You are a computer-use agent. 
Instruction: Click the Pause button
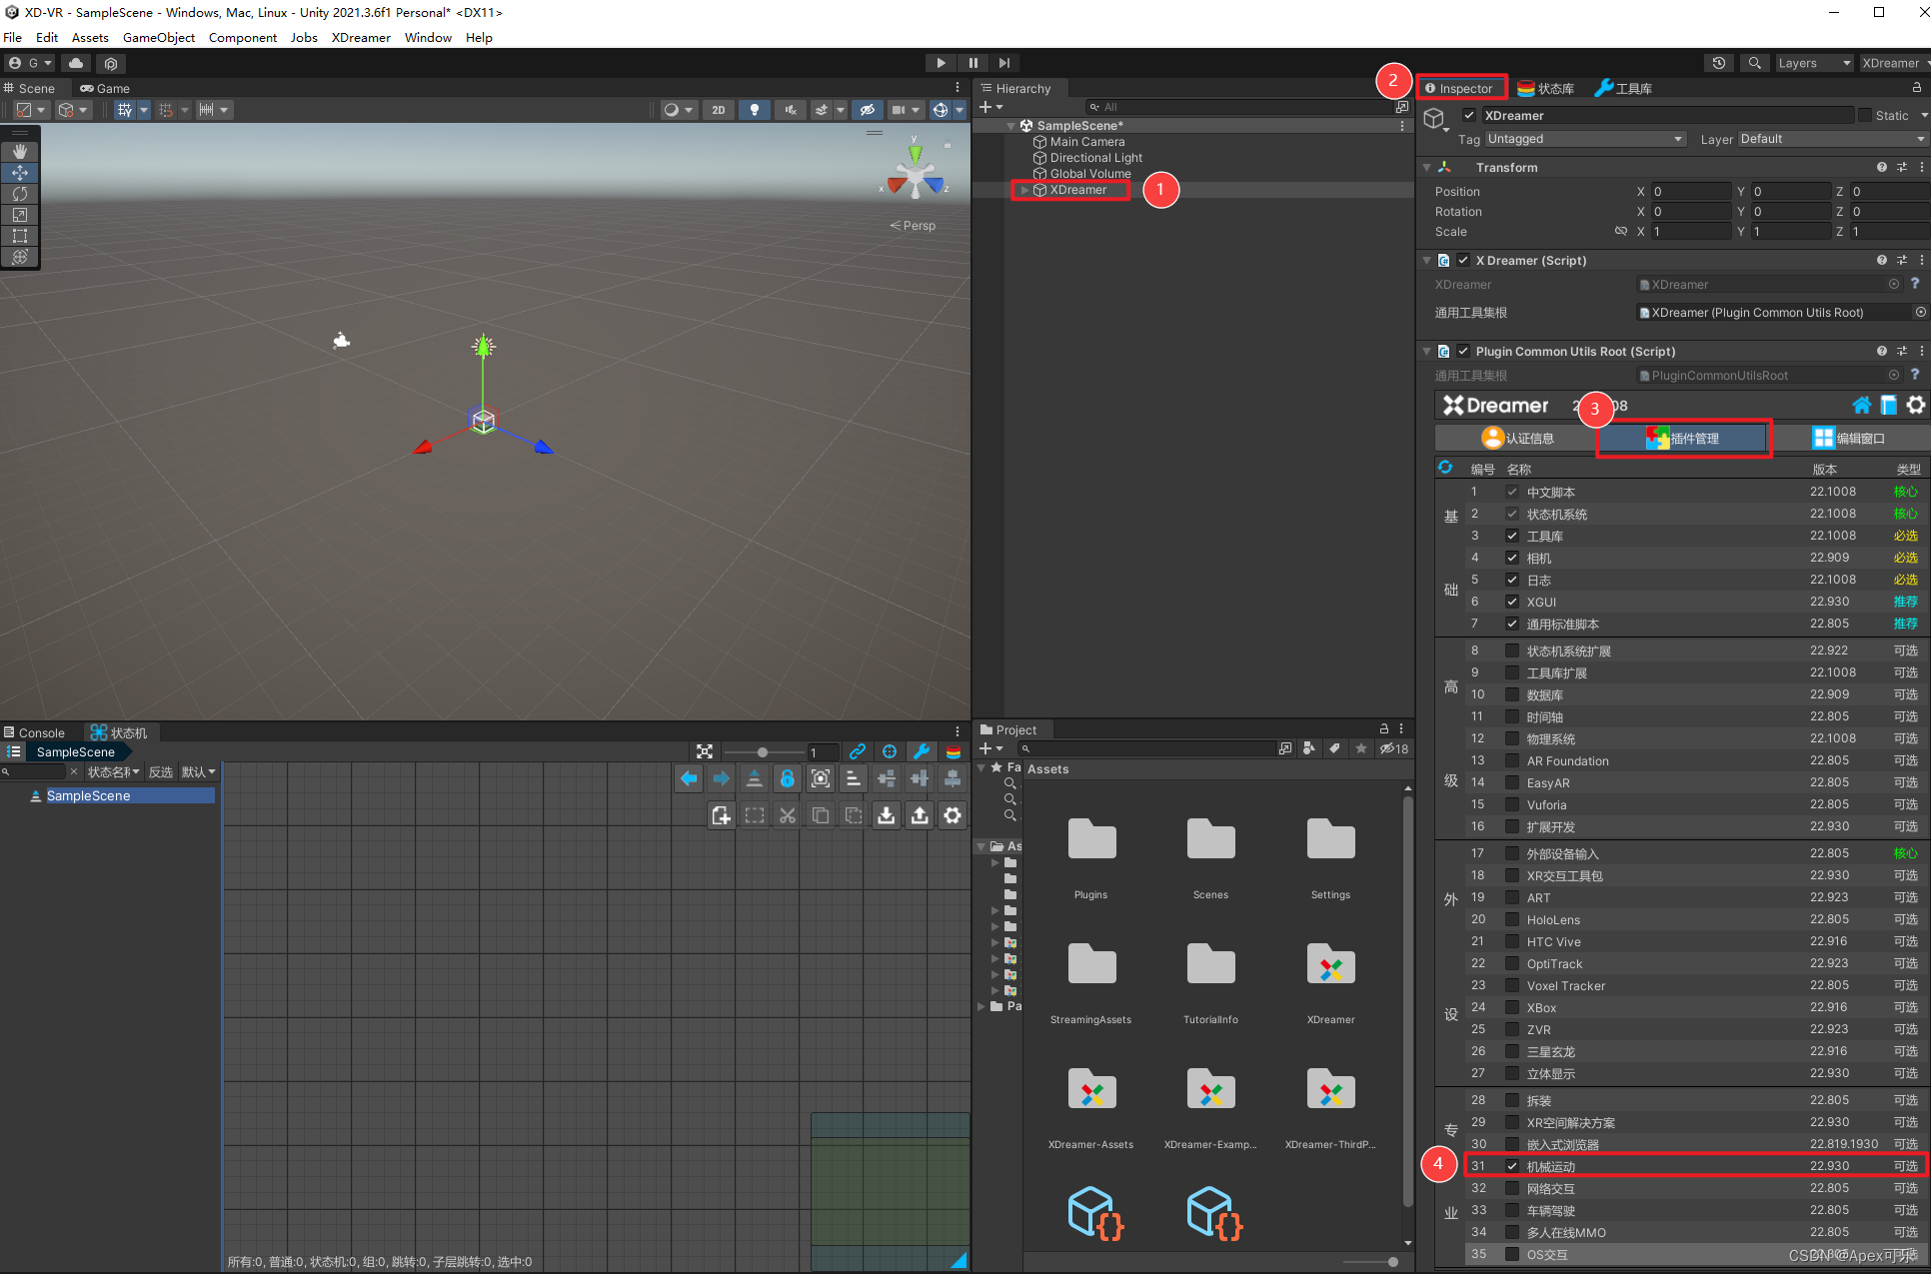[972, 63]
